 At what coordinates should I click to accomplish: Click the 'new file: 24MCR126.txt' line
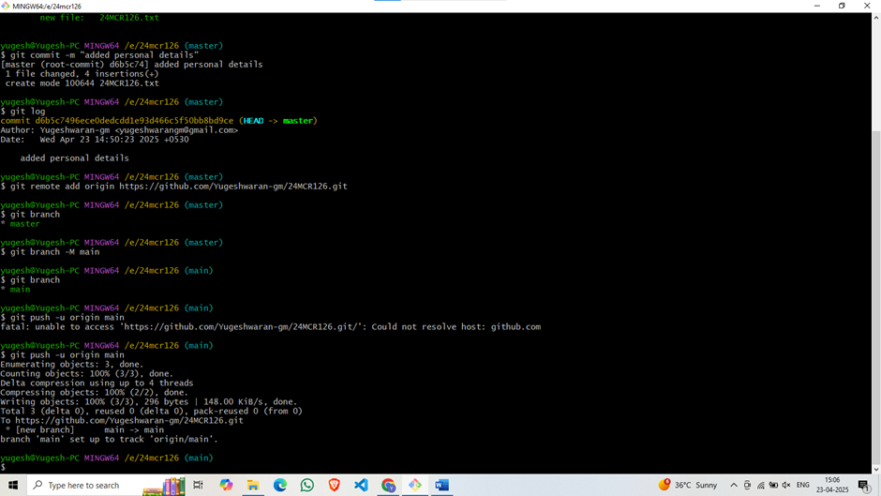(99, 18)
